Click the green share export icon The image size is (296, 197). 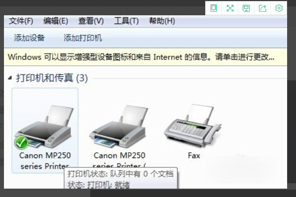click(x=262, y=8)
